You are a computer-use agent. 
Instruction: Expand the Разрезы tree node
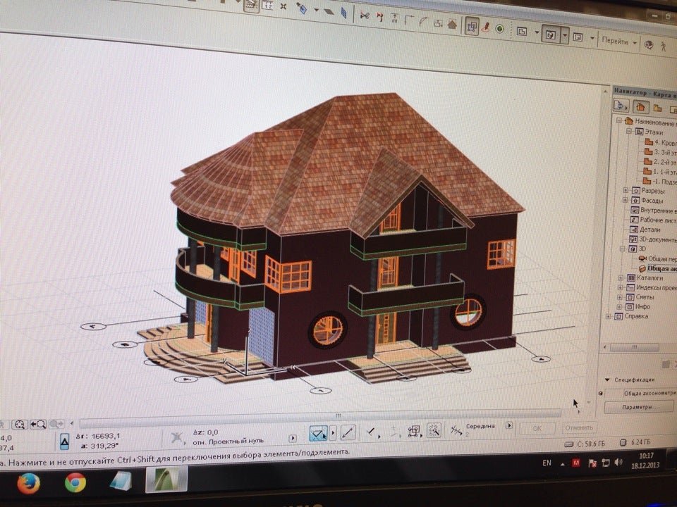626,190
